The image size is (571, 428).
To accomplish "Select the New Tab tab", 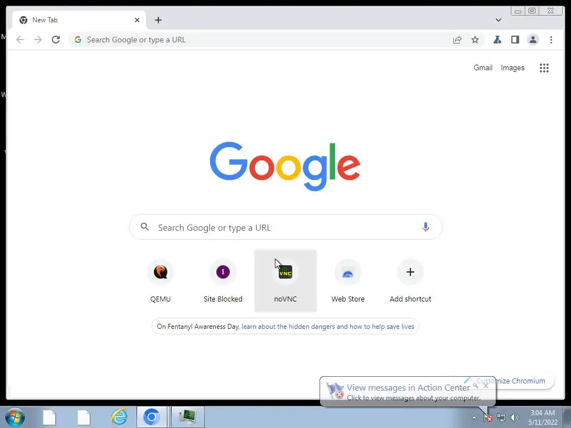I will pyautogui.click(x=79, y=20).
